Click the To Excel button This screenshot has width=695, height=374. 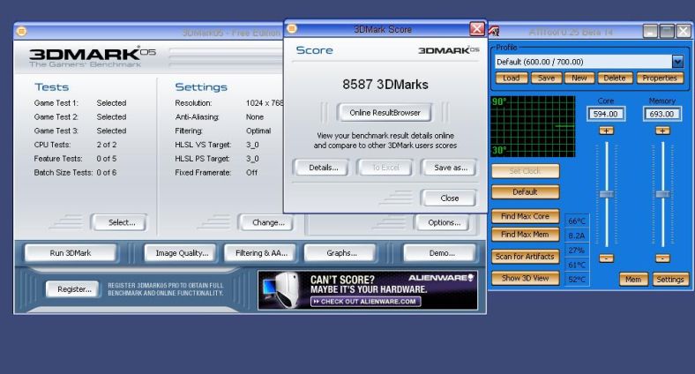pyautogui.click(x=385, y=168)
